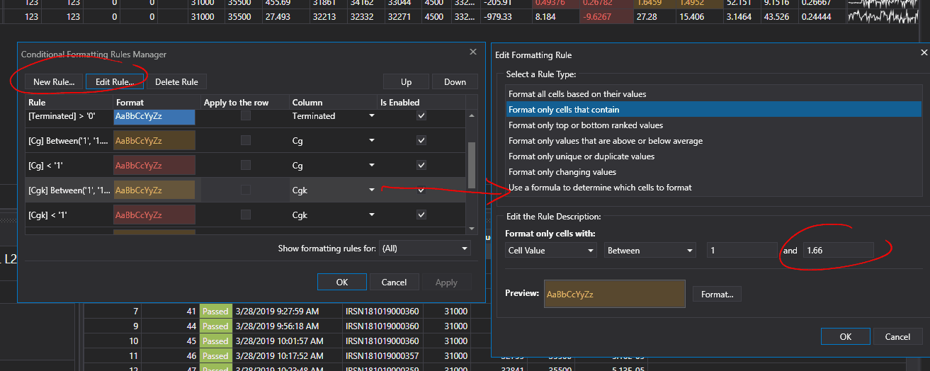Select Use a formula to determine cells

[x=714, y=188]
